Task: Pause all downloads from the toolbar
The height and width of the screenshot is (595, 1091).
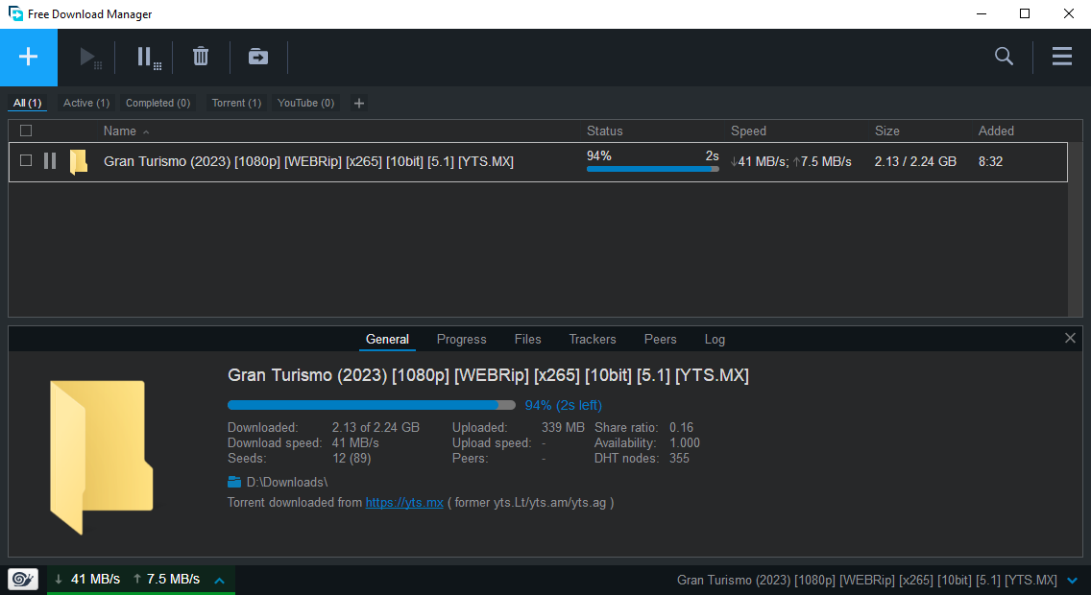Action: click(148, 58)
